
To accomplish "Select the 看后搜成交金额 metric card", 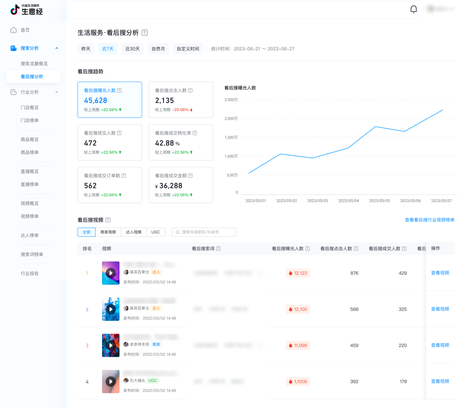I will [x=181, y=185].
